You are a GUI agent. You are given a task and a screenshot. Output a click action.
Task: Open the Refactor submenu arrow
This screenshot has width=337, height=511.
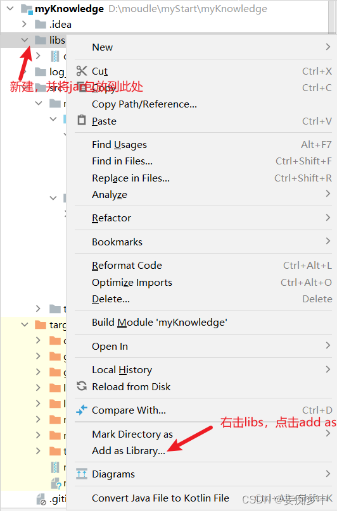(x=328, y=218)
